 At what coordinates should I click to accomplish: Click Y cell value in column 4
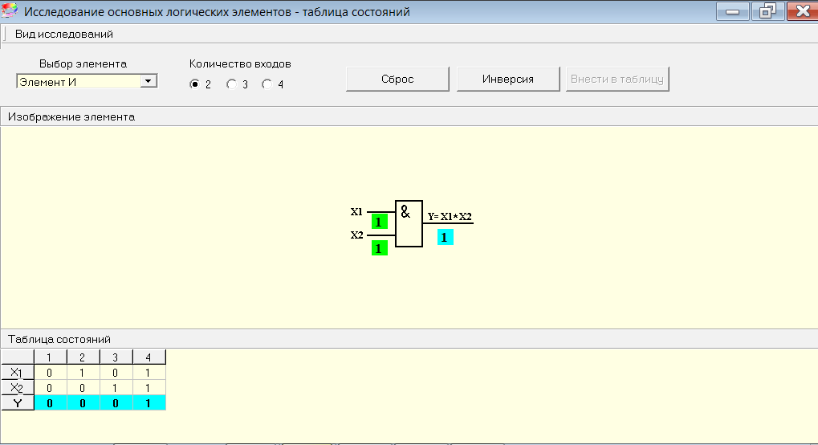pyautogui.click(x=149, y=402)
